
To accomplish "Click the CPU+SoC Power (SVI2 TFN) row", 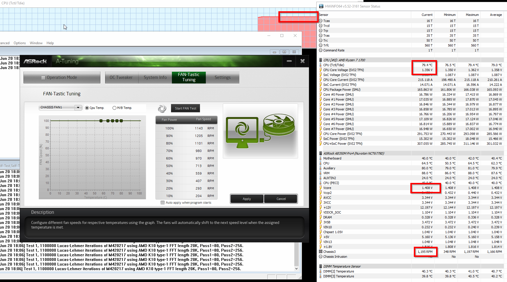I will tap(411, 144).
